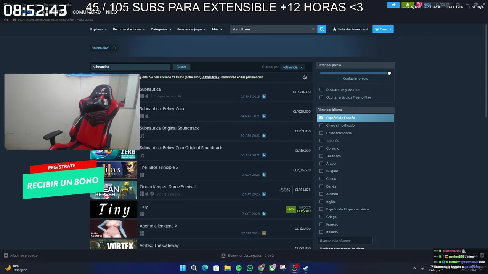Open Steam from taskbar
488x274 pixels.
[x=306, y=268]
